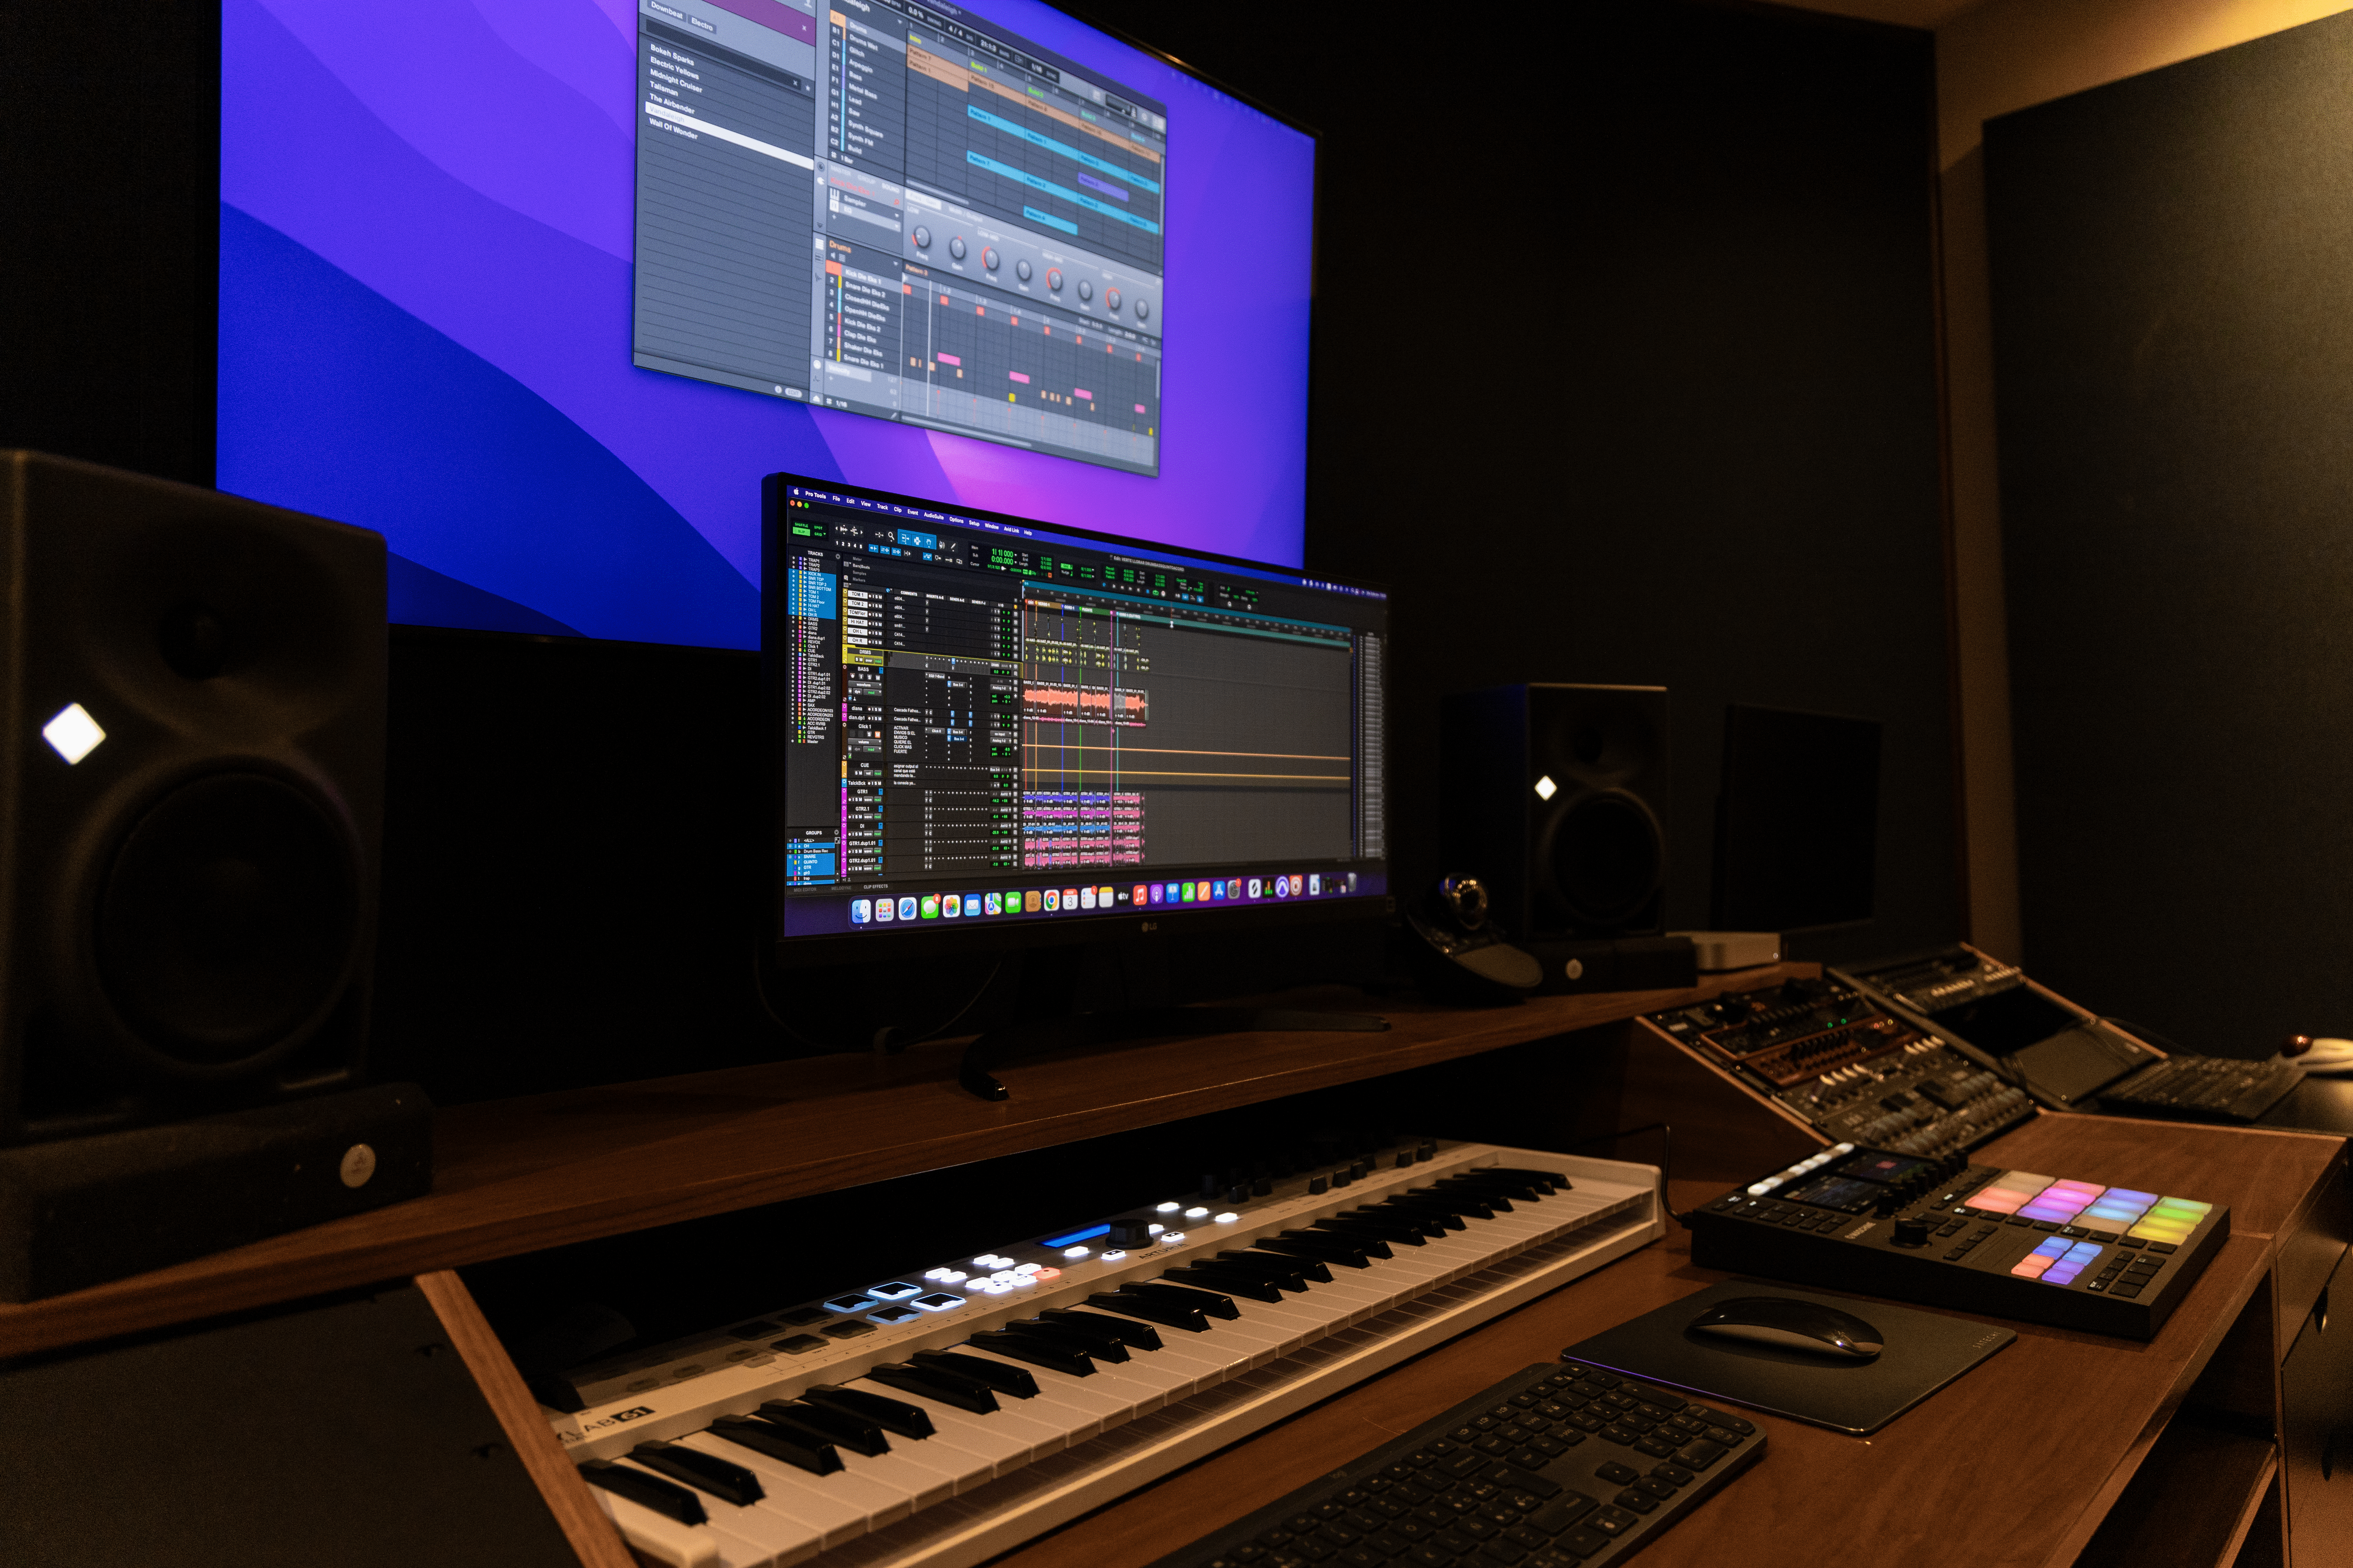Open Apple TV from the Dock
This screenshot has height=1568, width=2353.
[1124, 896]
